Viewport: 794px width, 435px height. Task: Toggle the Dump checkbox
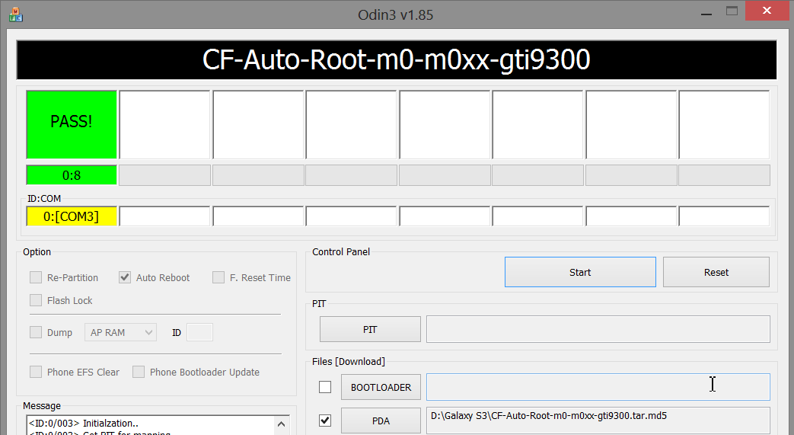point(36,332)
